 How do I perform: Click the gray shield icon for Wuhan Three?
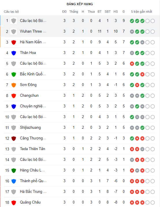pos(14,31)
